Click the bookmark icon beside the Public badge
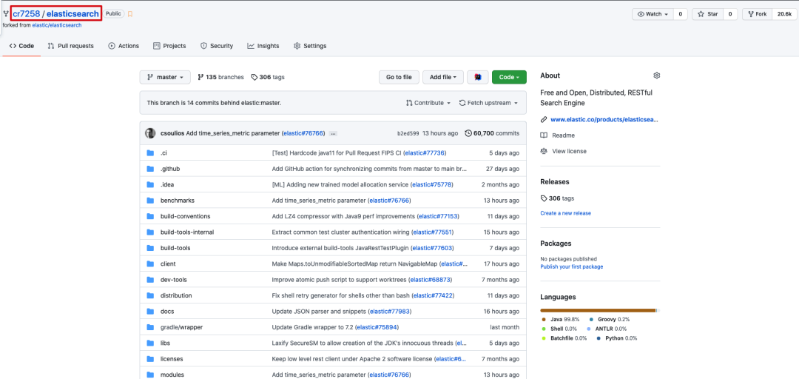The width and height of the screenshot is (799, 379). click(130, 14)
